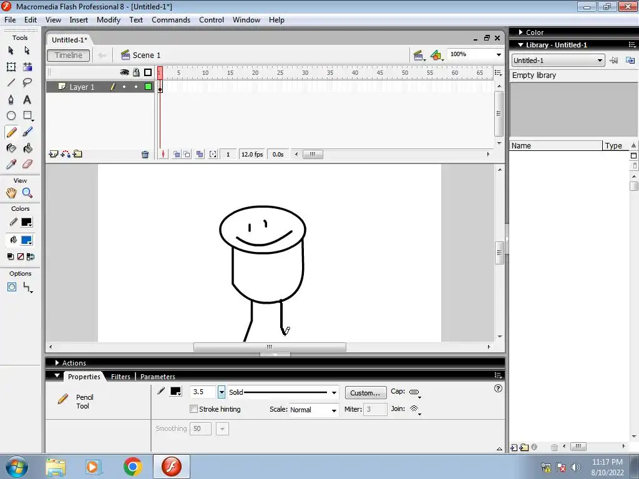The height and width of the screenshot is (479, 639).
Task: Select the Pen tool
Action: [11, 100]
